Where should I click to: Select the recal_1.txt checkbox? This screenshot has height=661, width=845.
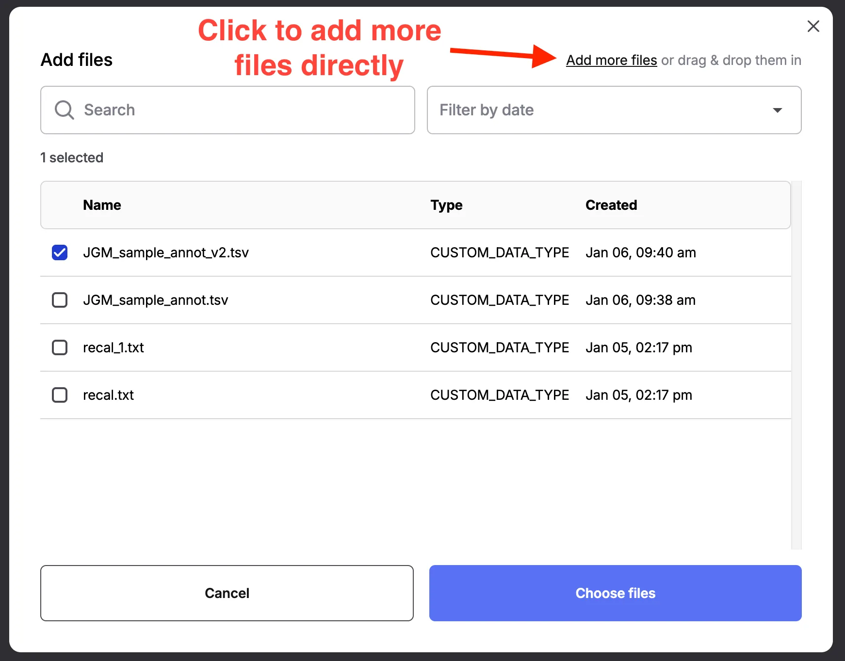click(59, 347)
